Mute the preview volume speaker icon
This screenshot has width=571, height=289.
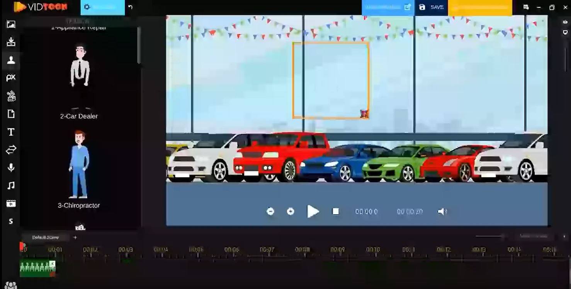click(442, 211)
